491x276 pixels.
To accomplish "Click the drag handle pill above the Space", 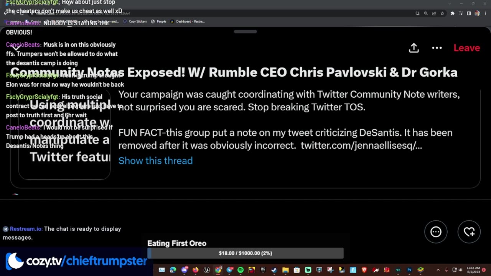I will (x=245, y=31).
